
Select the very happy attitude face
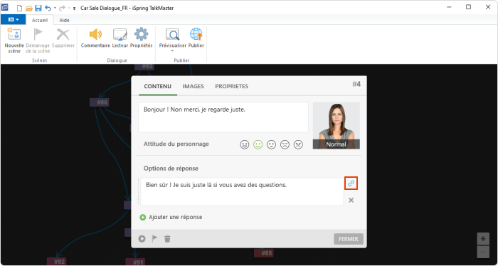pyautogui.click(x=245, y=145)
